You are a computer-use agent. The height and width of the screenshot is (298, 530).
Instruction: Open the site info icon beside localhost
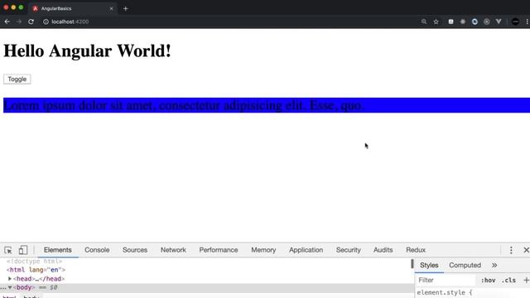point(46,22)
